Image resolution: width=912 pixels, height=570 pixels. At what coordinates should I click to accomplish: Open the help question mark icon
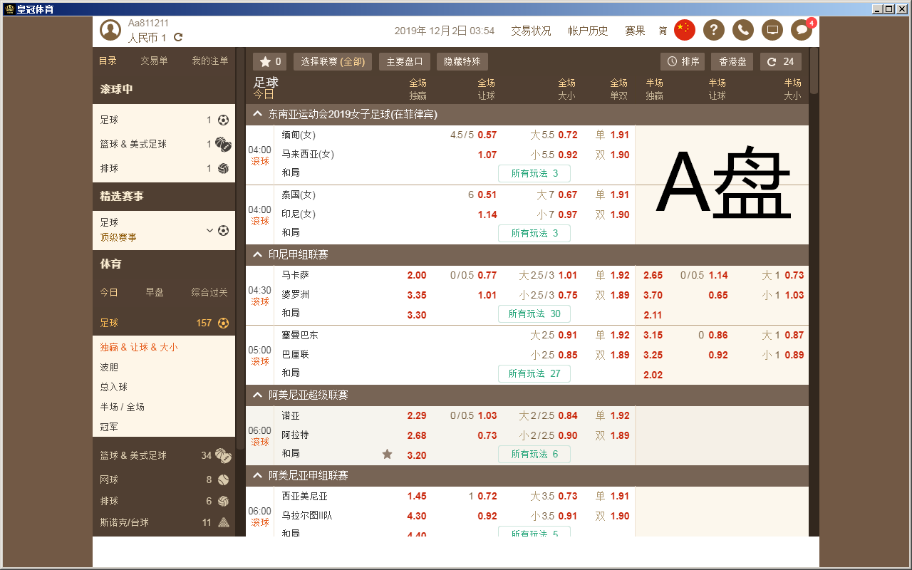pos(713,31)
